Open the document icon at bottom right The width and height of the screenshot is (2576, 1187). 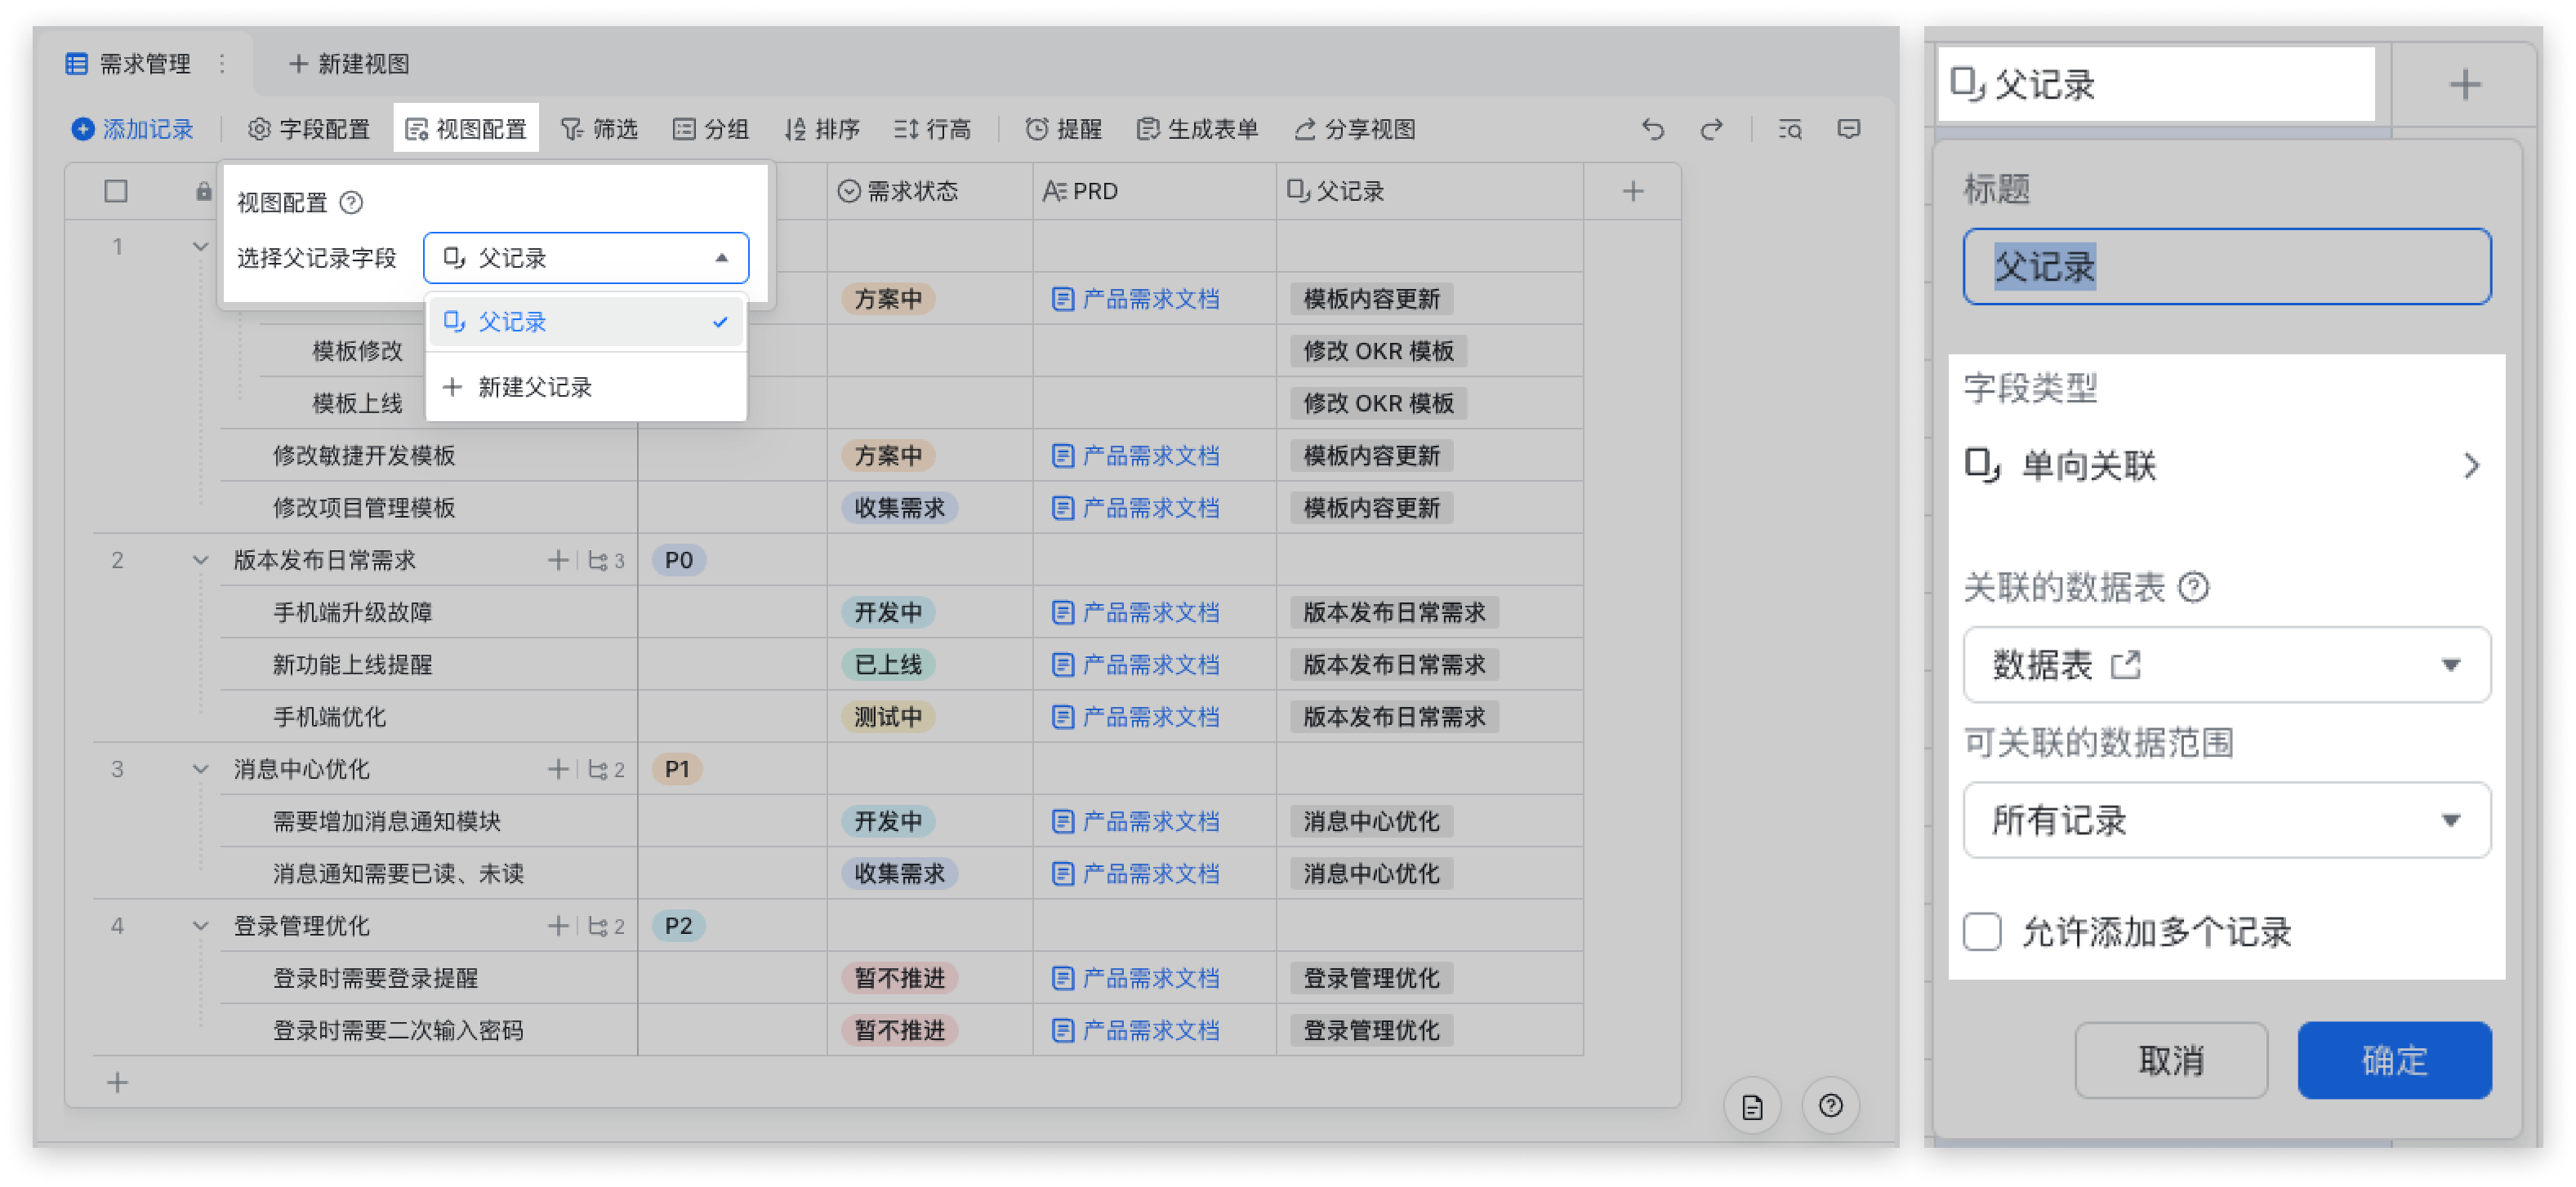pos(1752,1106)
